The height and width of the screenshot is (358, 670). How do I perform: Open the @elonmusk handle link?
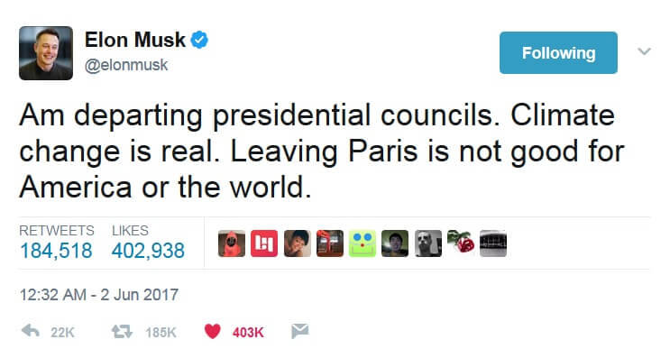tap(126, 65)
